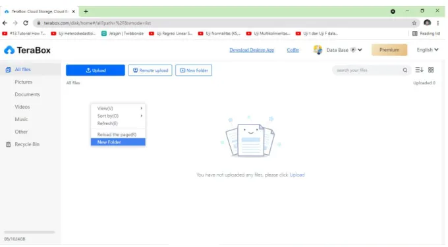Click the New Folder toolbar button
This screenshot has height=247, width=448.
pyautogui.click(x=194, y=70)
